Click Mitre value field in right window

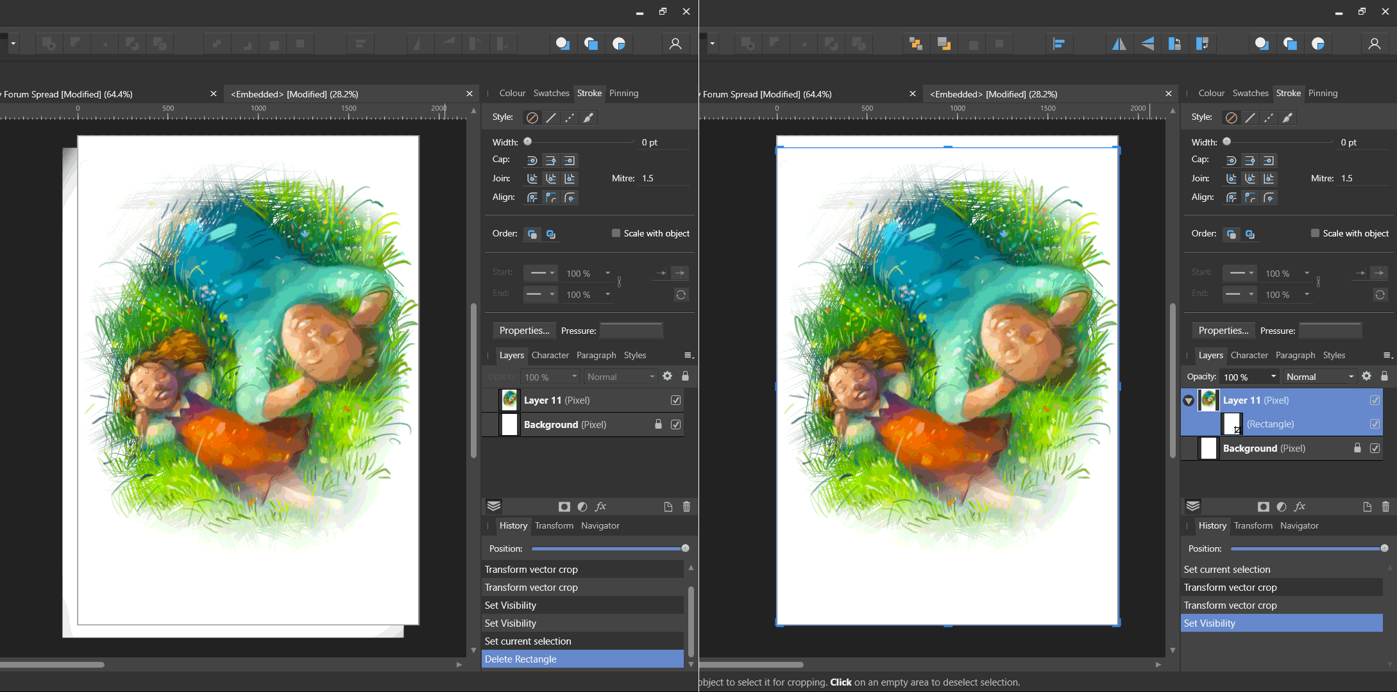tap(1364, 178)
